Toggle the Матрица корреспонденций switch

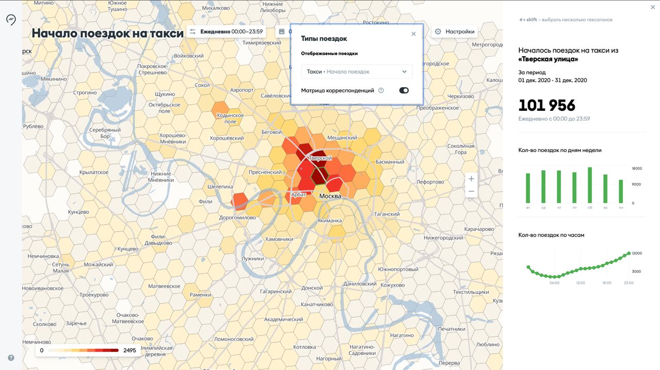click(x=404, y=90)
